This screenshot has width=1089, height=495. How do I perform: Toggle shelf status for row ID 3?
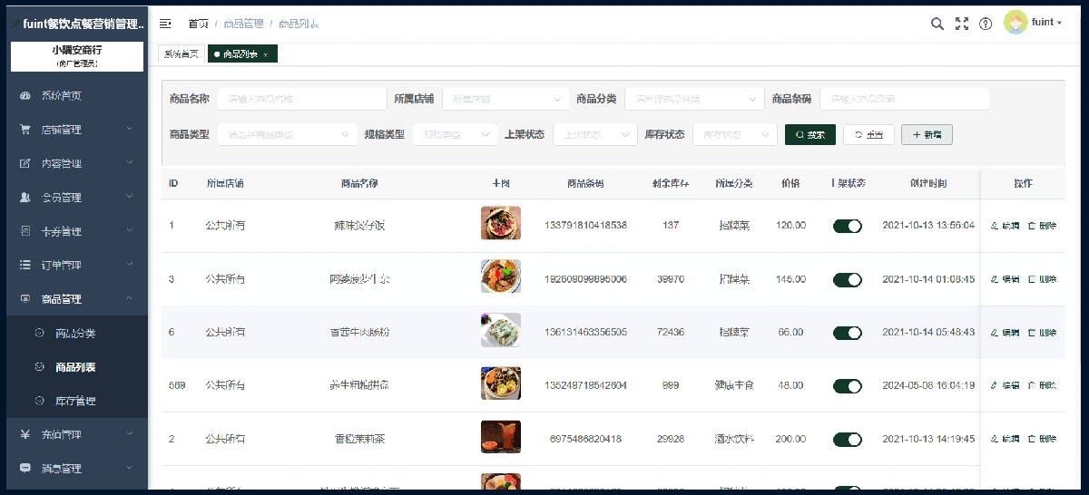[848, 279]
